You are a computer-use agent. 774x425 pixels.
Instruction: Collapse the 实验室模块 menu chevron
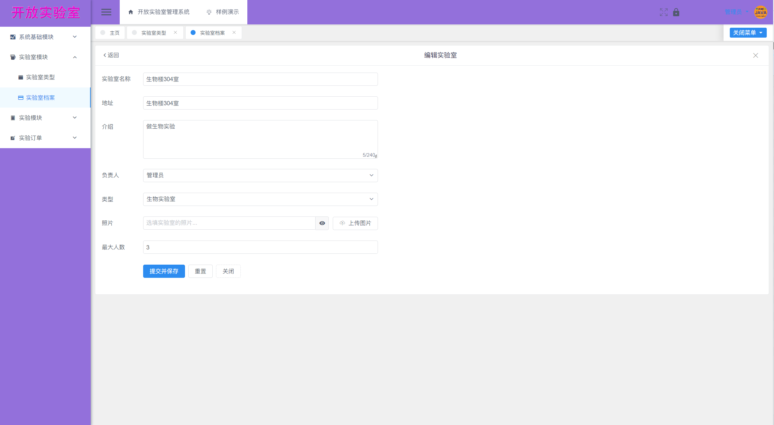point(75,57)
